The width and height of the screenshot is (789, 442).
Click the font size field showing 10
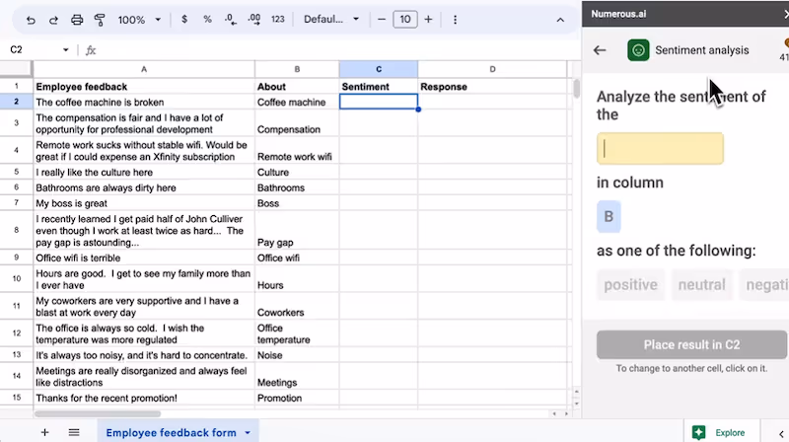[405, 19]
